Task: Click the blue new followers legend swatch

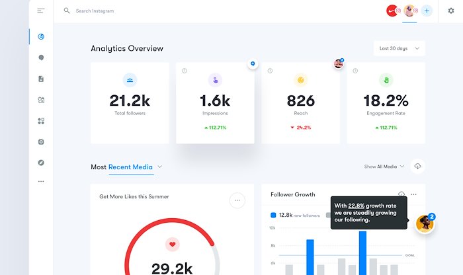Action: (x=273, y=215)
